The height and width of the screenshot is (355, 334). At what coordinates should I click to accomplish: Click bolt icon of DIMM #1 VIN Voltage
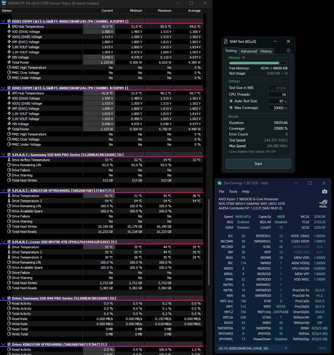pos(9,57)
